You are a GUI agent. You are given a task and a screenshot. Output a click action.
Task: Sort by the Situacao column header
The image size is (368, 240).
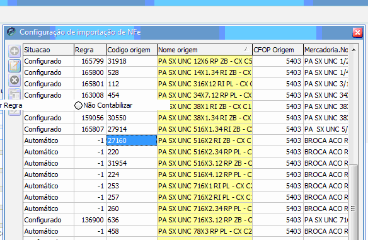point(49,50)
